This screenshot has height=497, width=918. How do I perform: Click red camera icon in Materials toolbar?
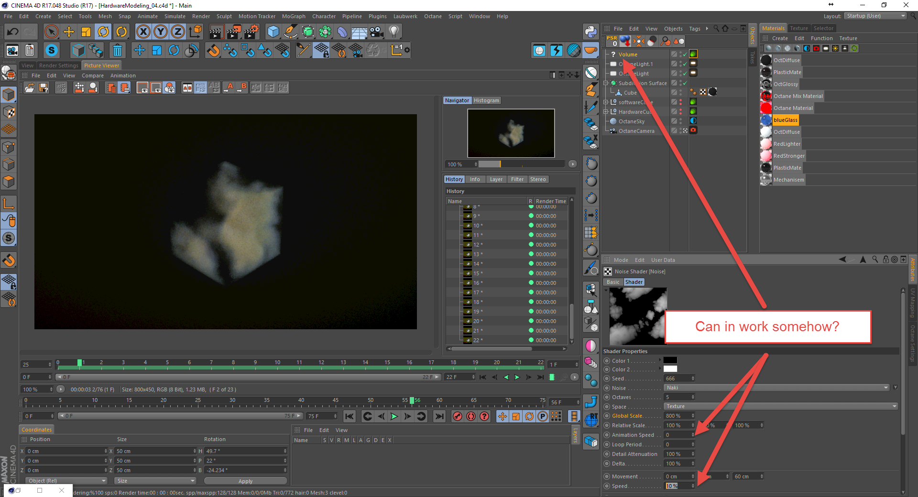pyautogui.click(x=816, y=48)
